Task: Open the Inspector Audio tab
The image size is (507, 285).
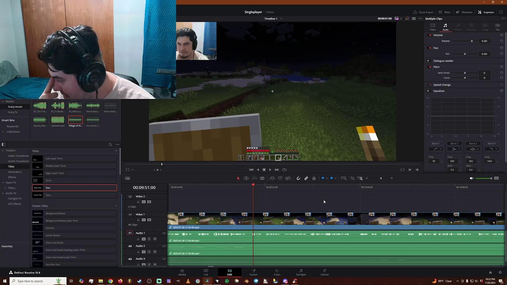Action: point(446,27)
